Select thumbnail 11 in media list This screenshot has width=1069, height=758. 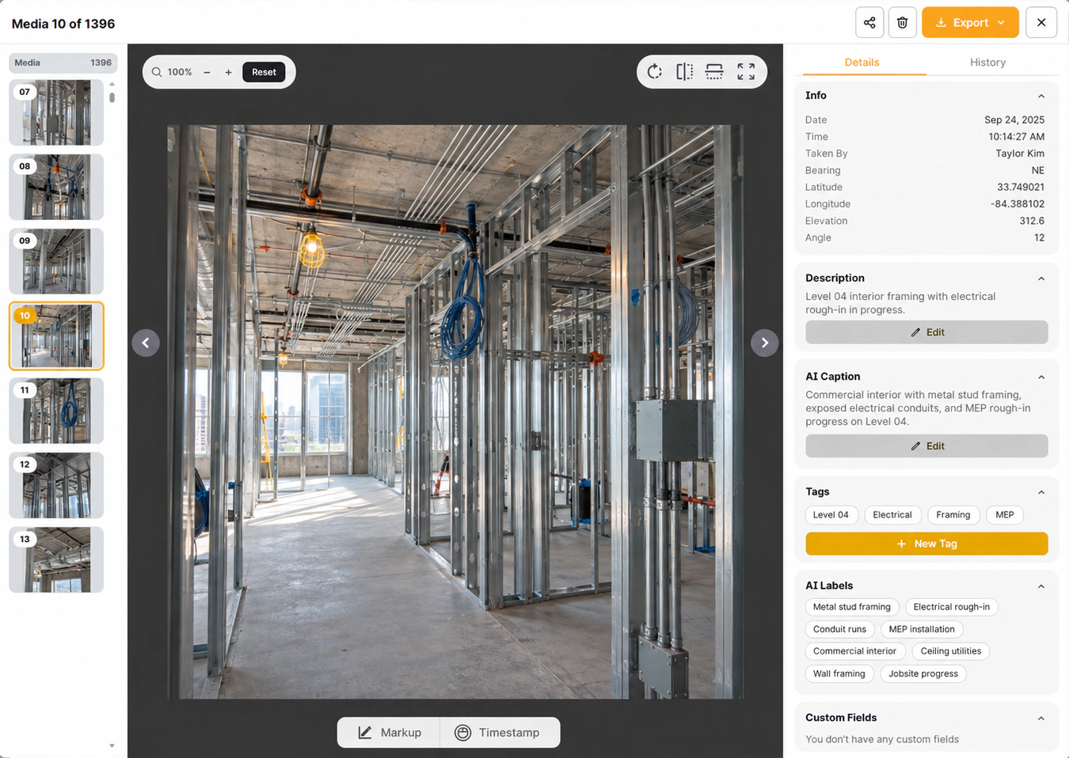pos(56,411)
